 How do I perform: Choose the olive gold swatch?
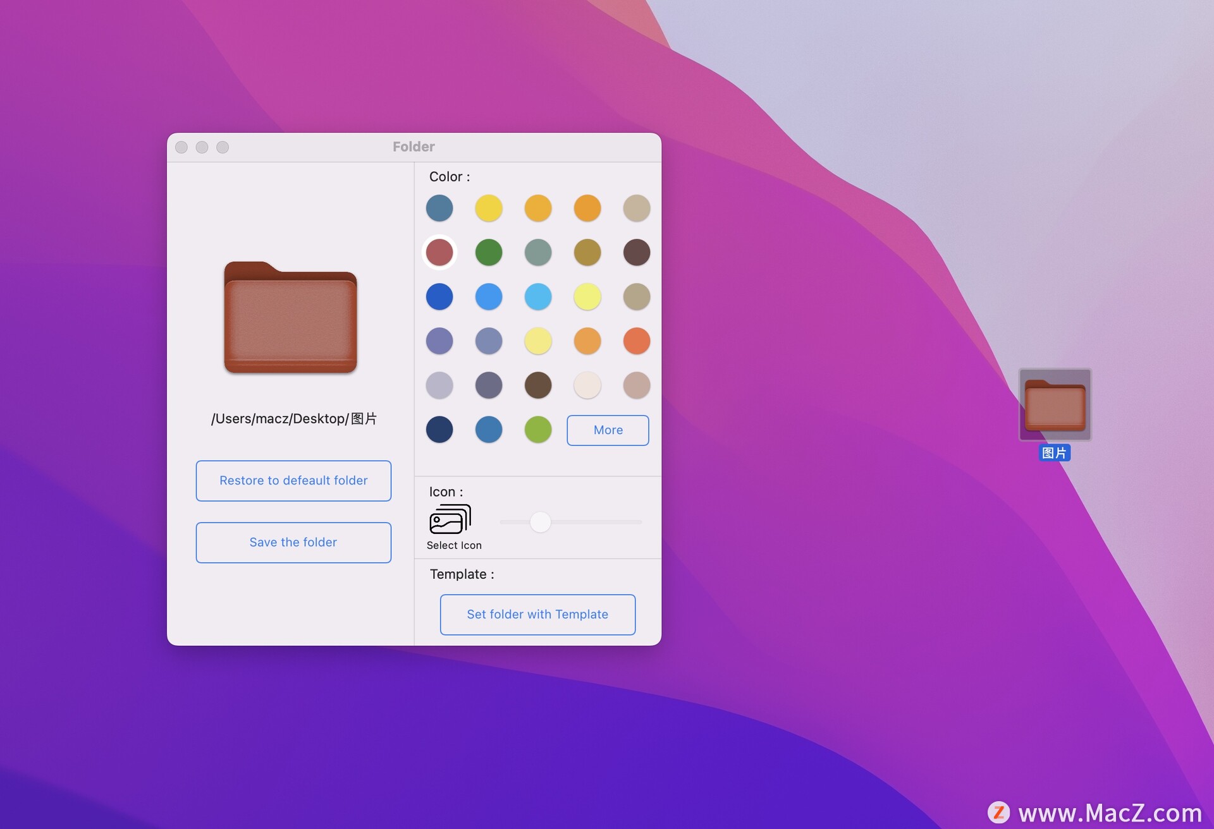[587, 252]
